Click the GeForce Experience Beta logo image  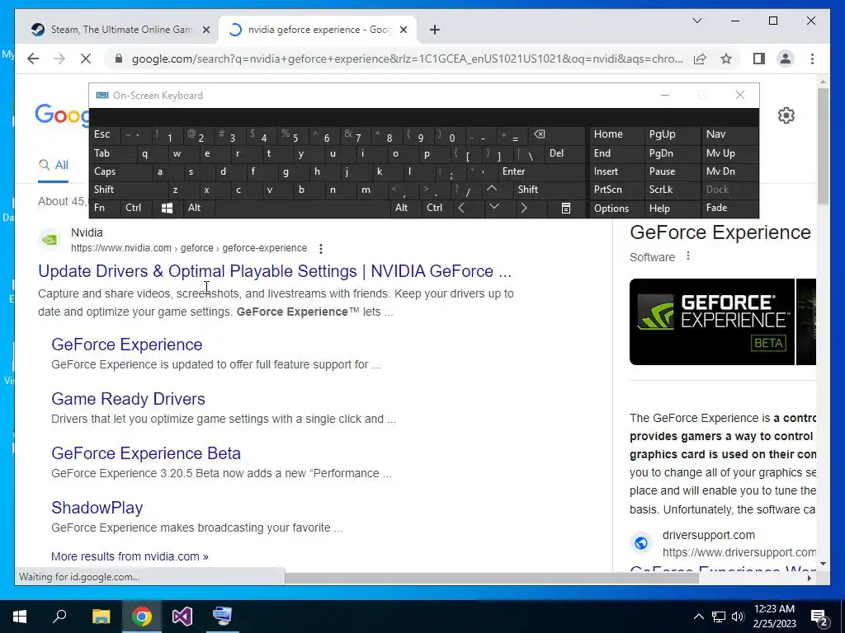click(711, 322)
